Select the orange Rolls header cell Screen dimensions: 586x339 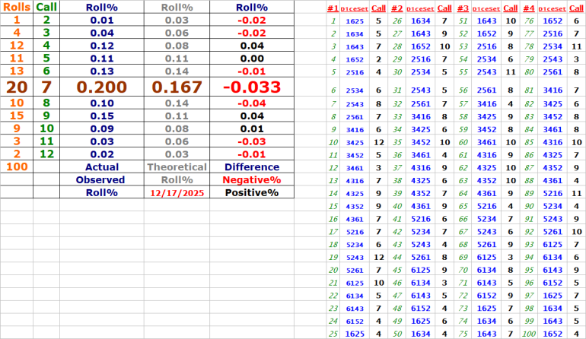click(x=17, y=7)
